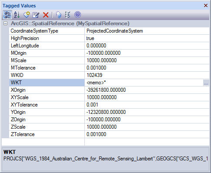Select the YOrigin value field

click(147, 112)
